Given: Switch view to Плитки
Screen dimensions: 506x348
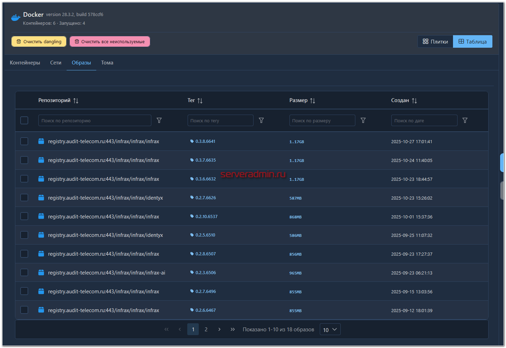Looking at the screenshot, I should [x=435, y=41].
